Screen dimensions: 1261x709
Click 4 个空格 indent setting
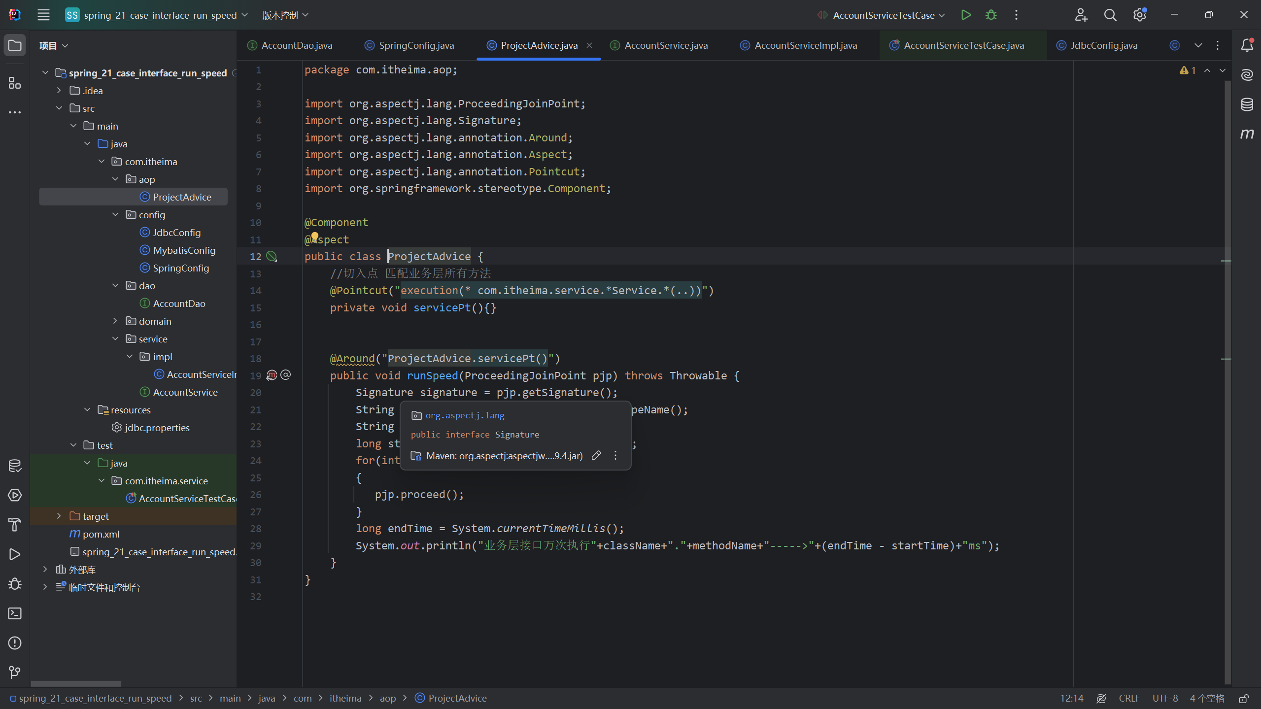pos(1207,699)
